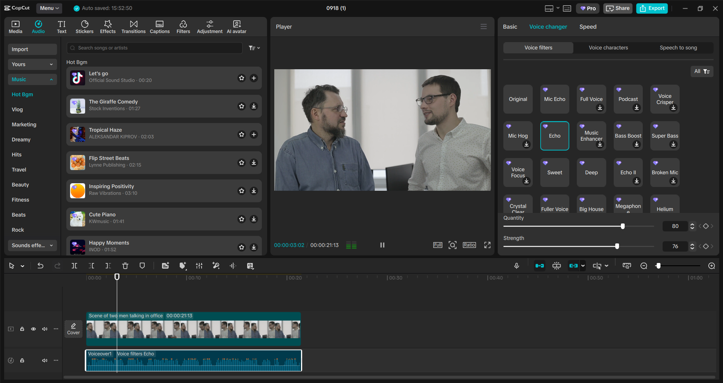
Task: Switch to the Transitions panel
Action: (x=133, y=26)
